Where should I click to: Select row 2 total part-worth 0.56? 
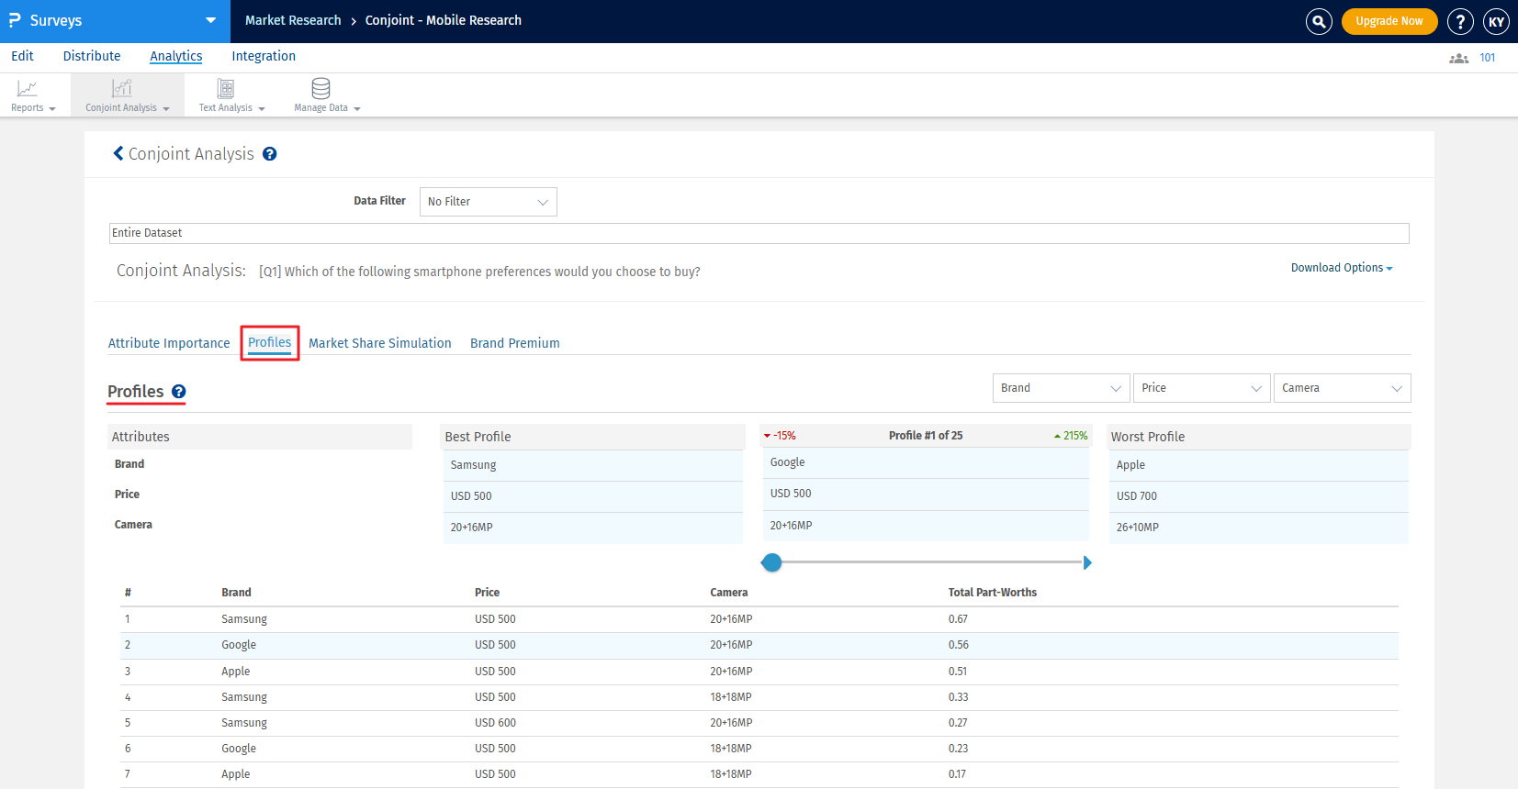(x=959, y=645)
